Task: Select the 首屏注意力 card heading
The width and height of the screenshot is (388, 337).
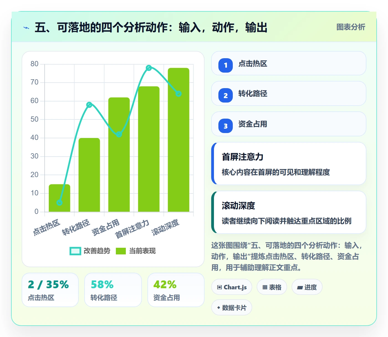Action: tap(242, 157)
